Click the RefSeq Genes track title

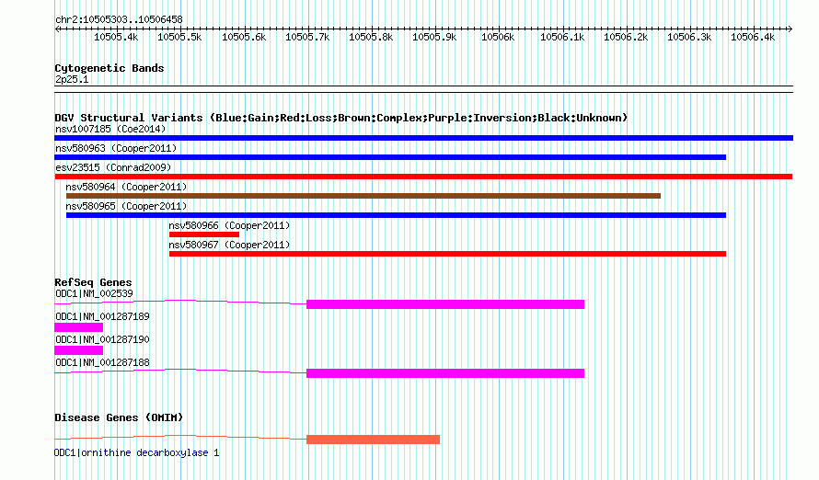pos(93,282)
